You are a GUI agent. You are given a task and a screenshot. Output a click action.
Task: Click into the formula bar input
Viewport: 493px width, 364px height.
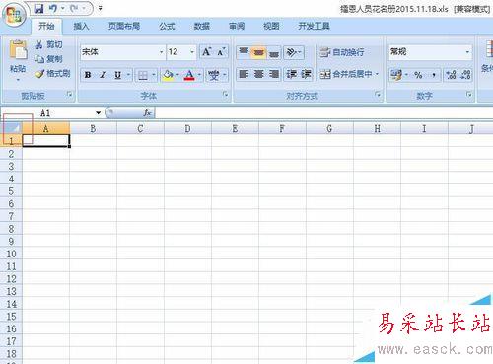[x=323, y=113]
